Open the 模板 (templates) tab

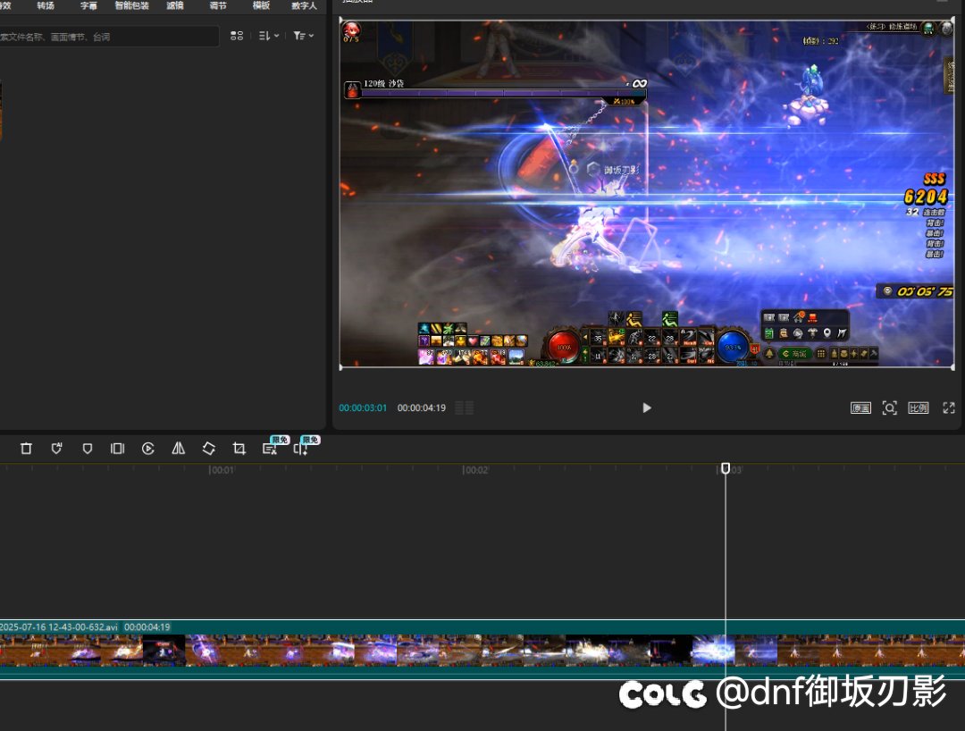tap(261, 5)
